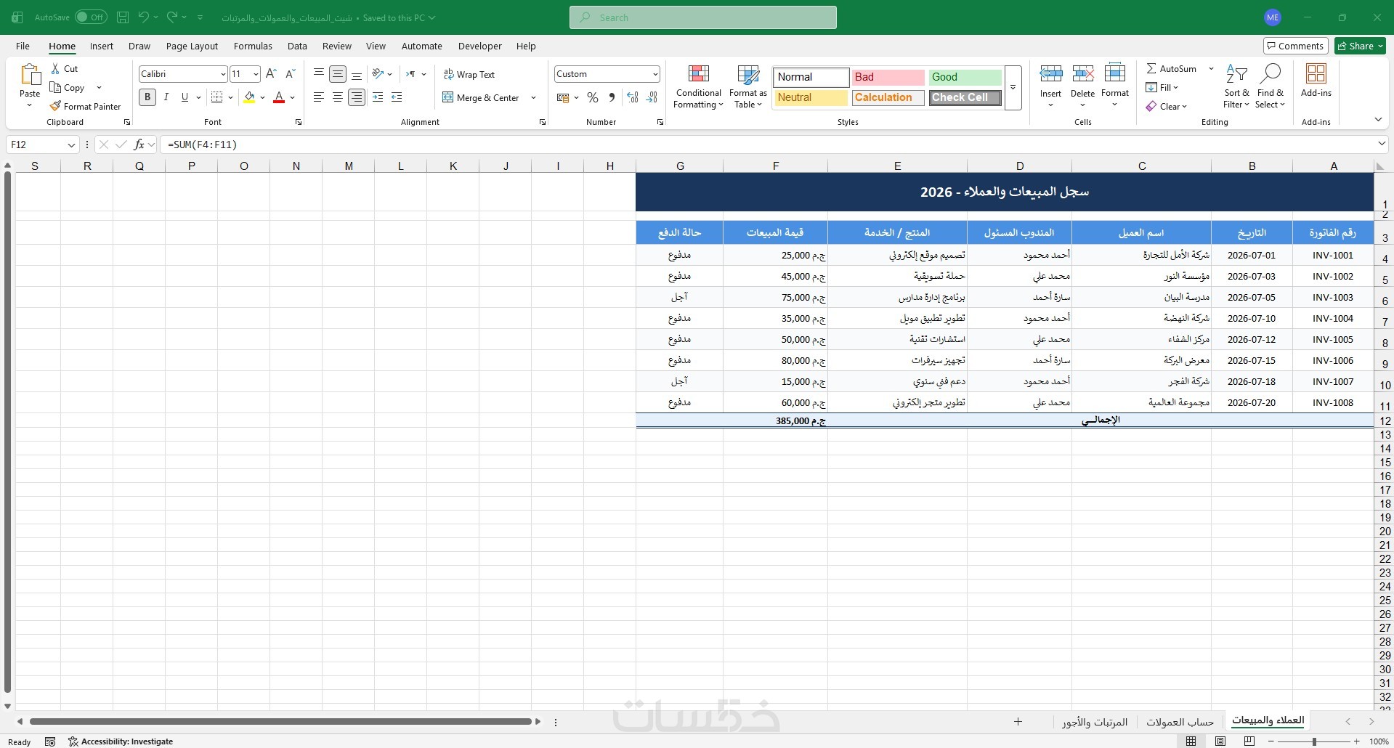
Task: Toggle Italic formatting
Action: 166,97
